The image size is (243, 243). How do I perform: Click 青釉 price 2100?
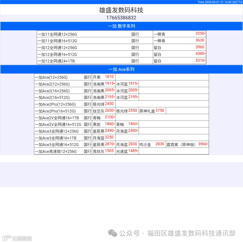pyautogui.click(x=109, y=117)
